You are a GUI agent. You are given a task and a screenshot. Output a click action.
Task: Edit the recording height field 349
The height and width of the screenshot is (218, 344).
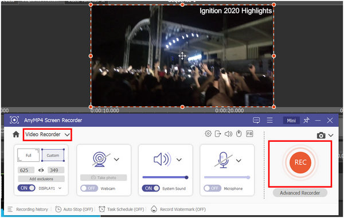tap(56, 170)
